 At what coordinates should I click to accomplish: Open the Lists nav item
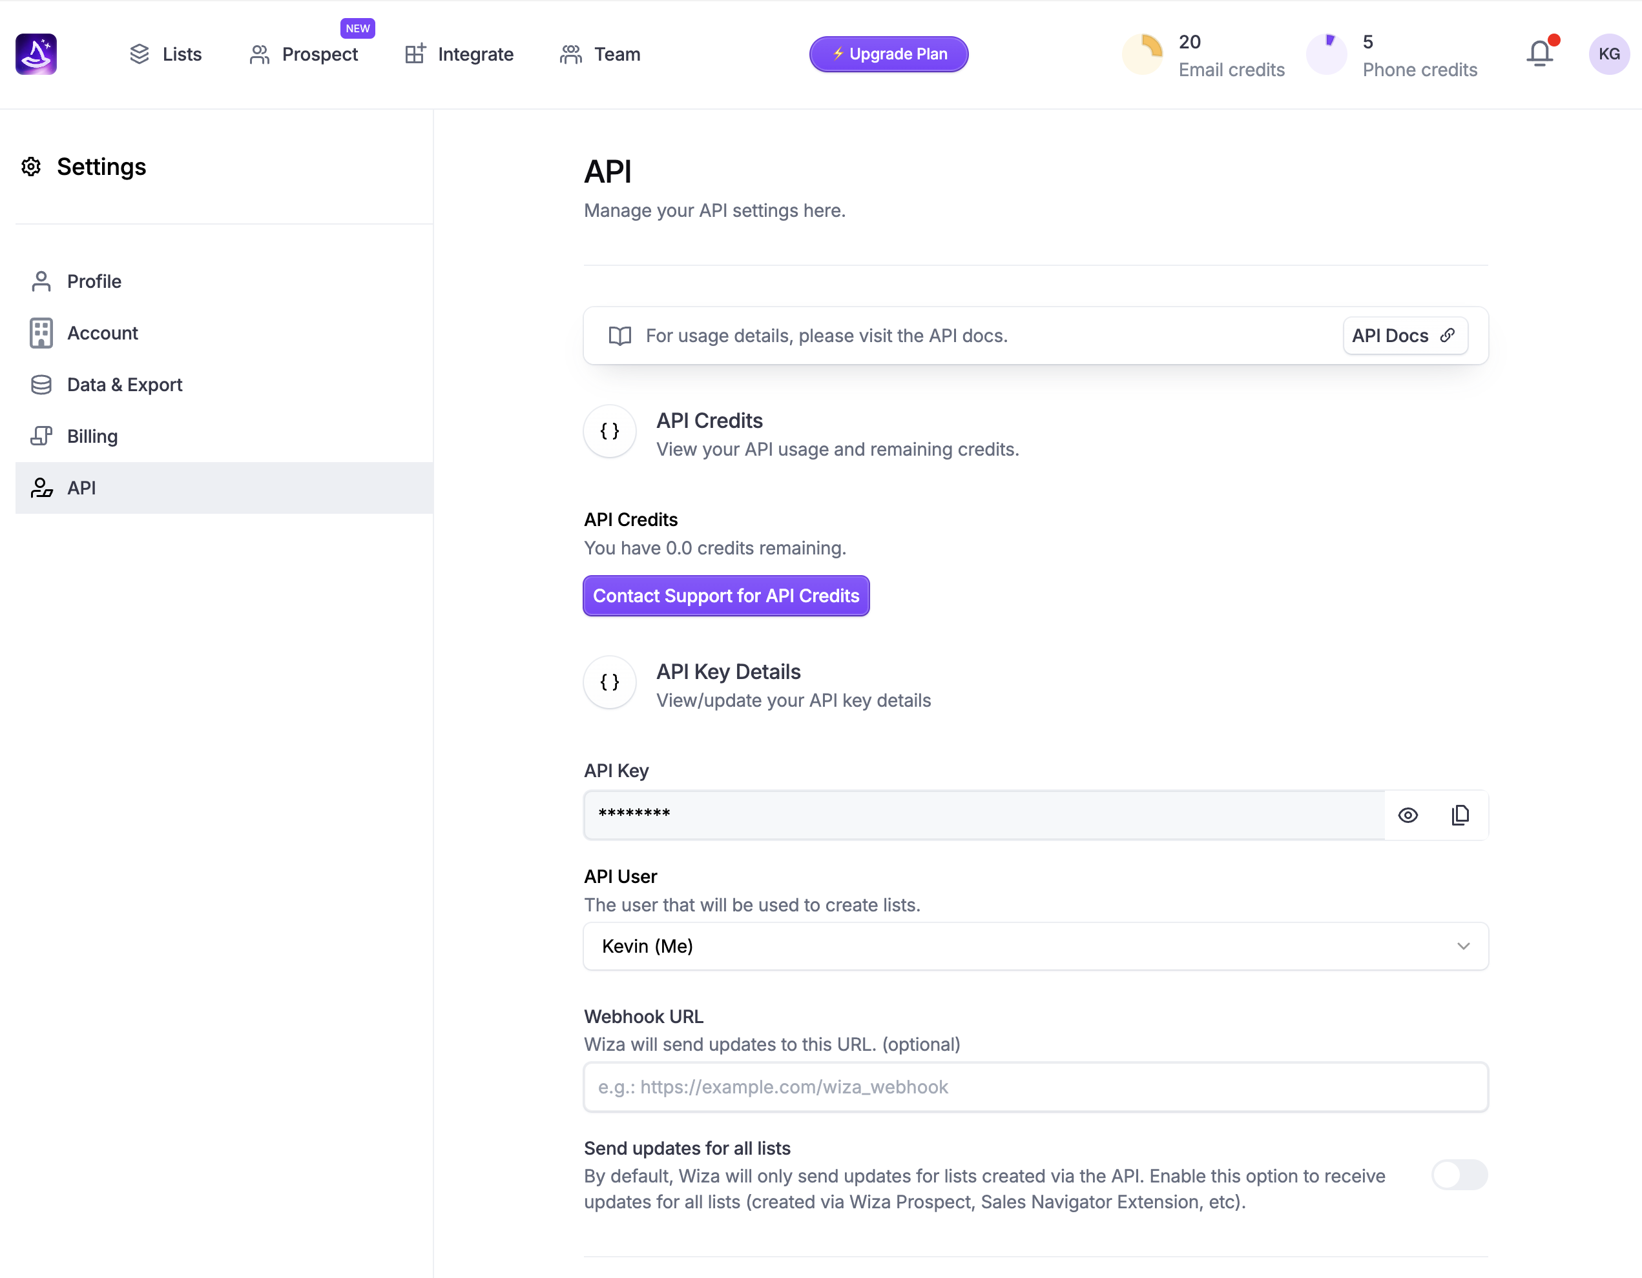point(165,54)
